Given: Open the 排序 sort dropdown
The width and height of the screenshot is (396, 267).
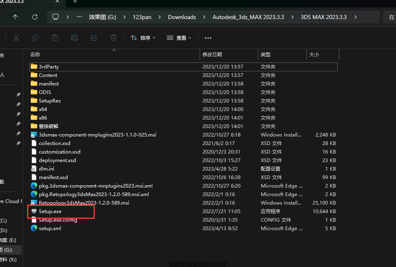Looking at the screenshot, I should 143,38.
